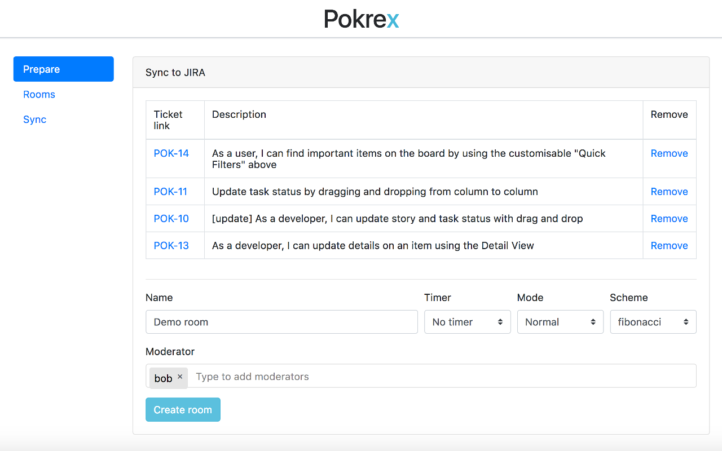
Task: Select the Quick Filters description text for POK-14
Action: click(x=409, y=159)
